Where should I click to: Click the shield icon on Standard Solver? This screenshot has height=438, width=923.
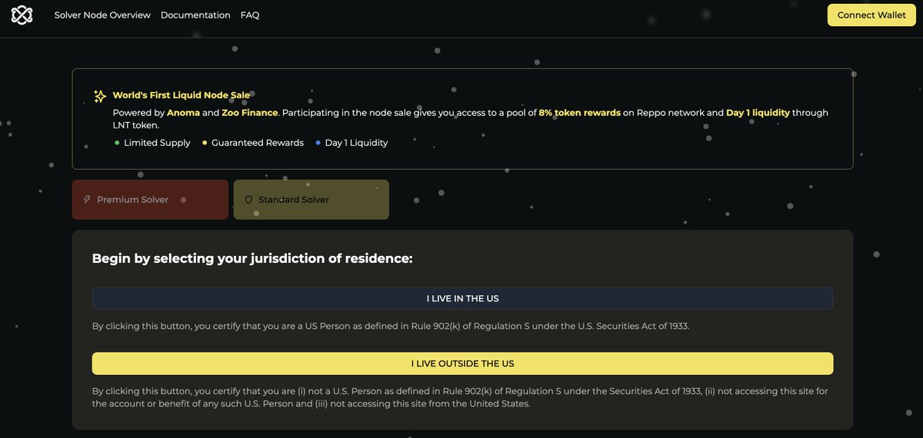248,200
